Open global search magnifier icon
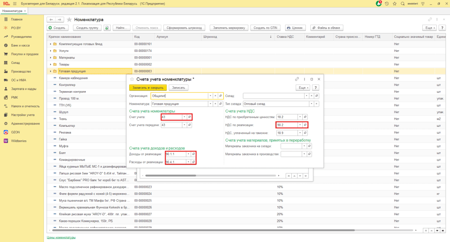The width and height of the screenshot is (450, 242). tap(403, 4)
